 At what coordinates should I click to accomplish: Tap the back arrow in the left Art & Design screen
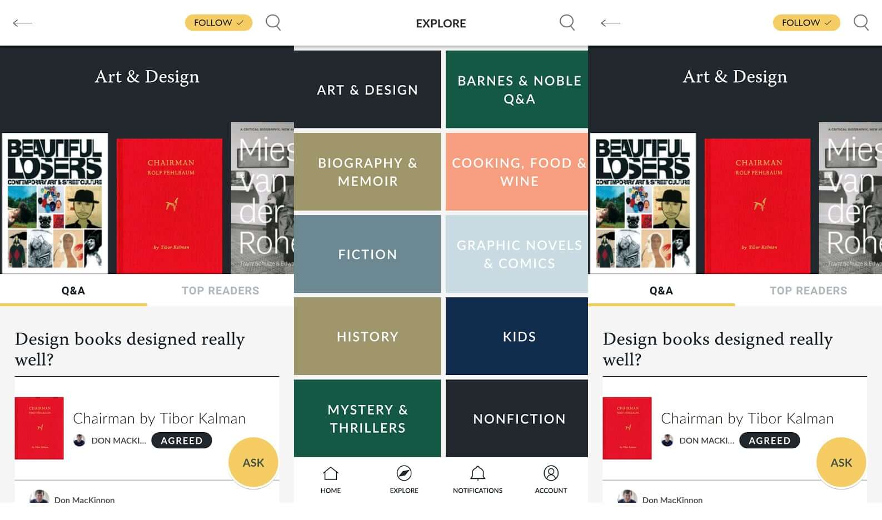point(23,23)
